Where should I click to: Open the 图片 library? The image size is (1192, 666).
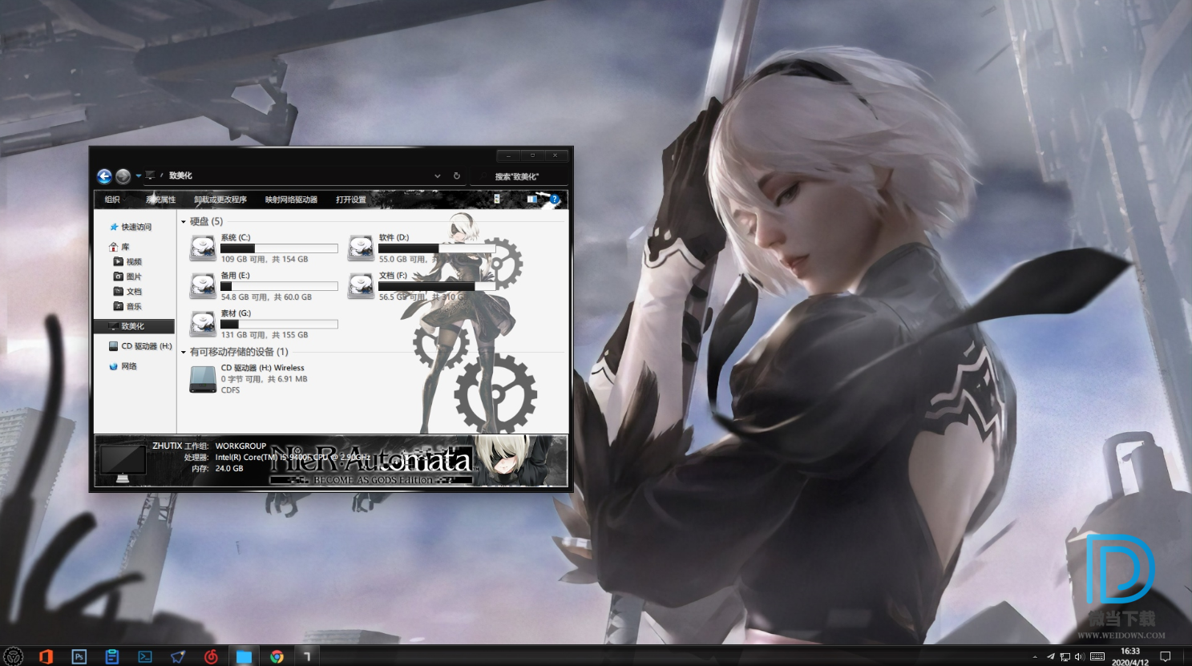click(127, 276)
